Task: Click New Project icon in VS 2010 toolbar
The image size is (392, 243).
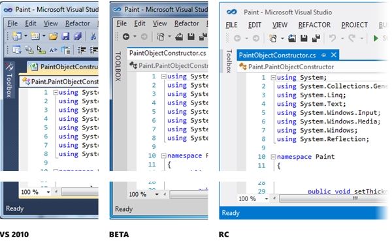Action: click(17, 36)
